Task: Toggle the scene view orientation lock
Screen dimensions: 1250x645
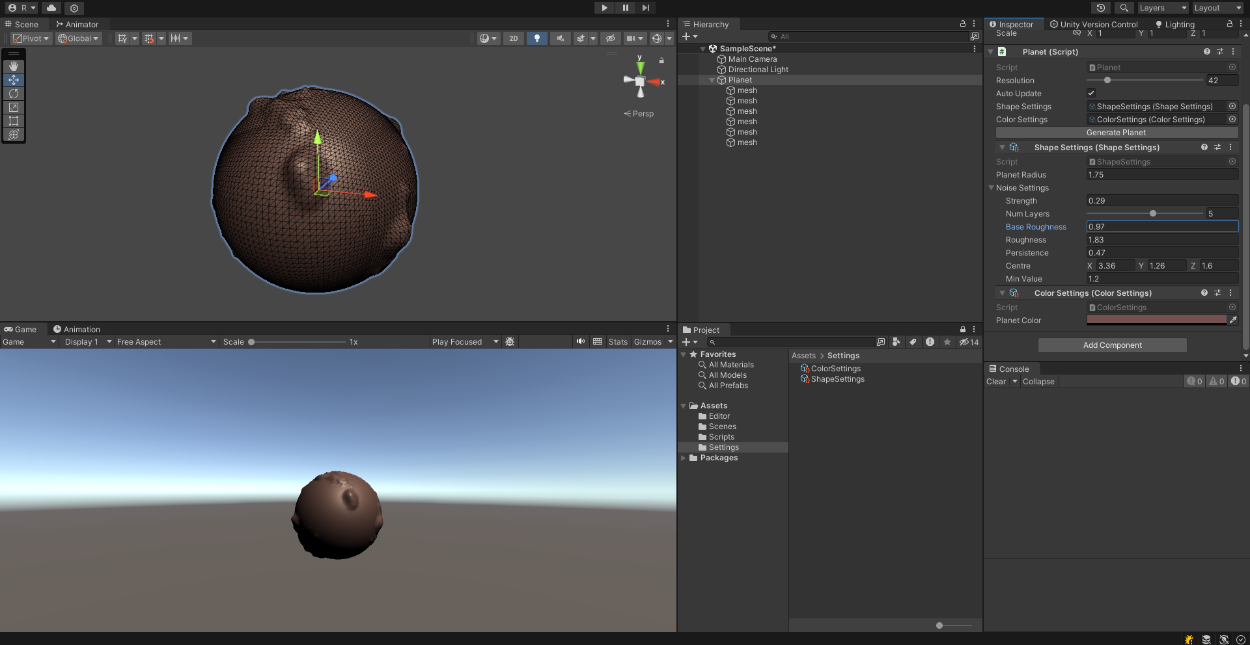Action: tap(661, 60)
